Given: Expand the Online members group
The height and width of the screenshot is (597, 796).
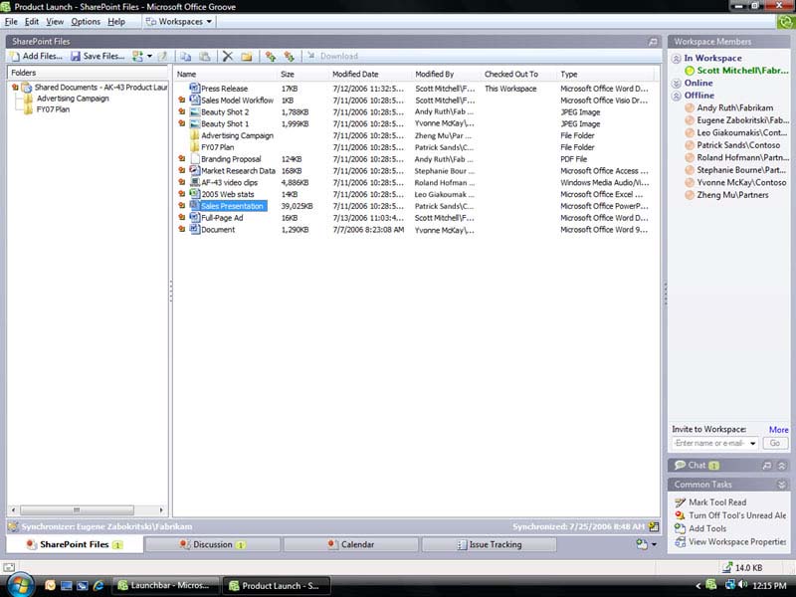Looking at the screenshot, I should click(677, 84).
